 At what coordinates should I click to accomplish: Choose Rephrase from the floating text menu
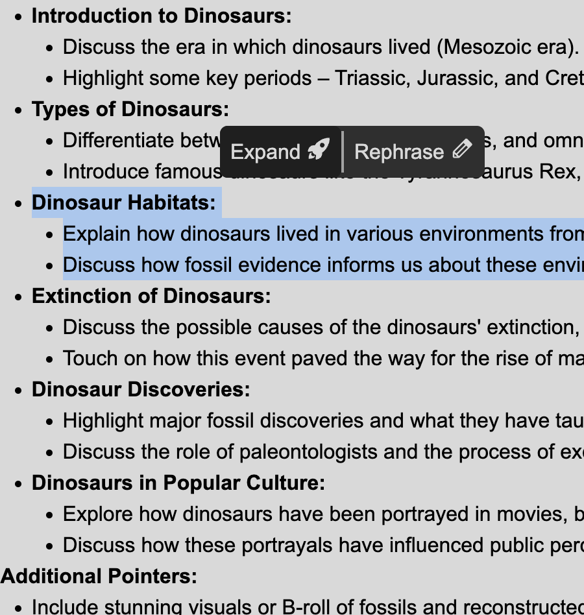(413, 151)
